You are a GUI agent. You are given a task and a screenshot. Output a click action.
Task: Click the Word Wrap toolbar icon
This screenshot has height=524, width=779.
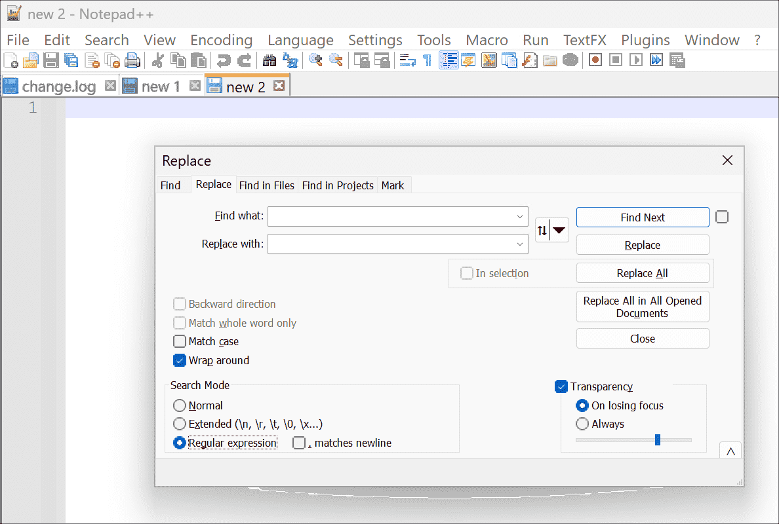pos(407,60)
